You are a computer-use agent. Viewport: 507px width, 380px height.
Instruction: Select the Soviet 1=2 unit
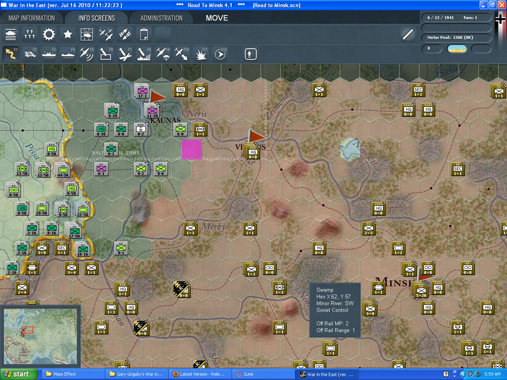point(398,249)
